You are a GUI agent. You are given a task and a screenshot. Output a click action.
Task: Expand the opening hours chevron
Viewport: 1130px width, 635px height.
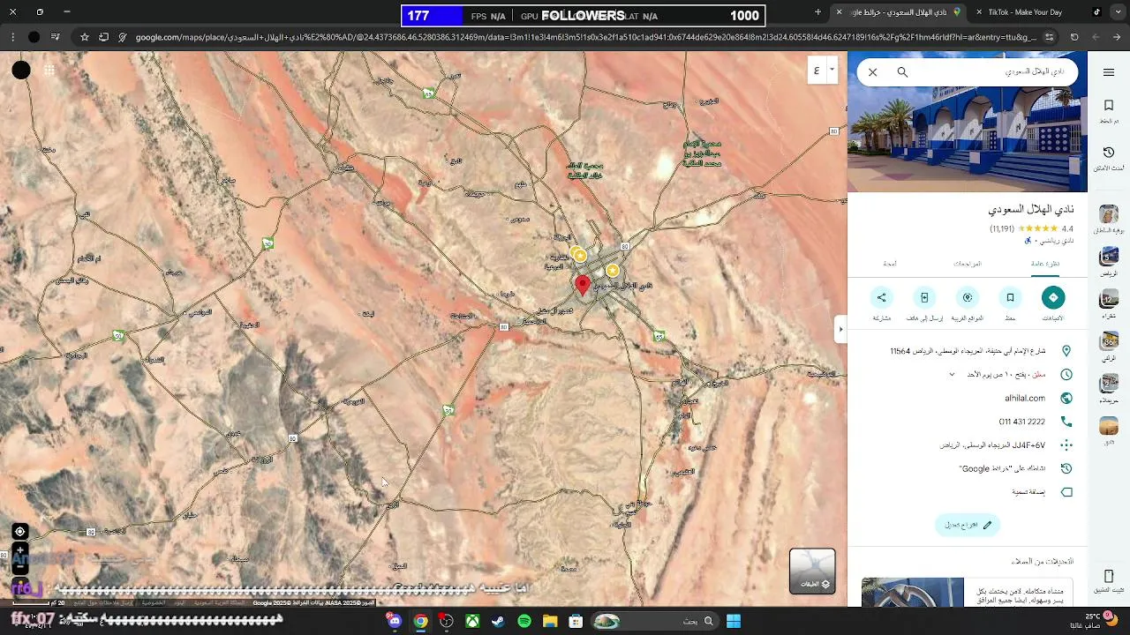[x=952, y=375]
